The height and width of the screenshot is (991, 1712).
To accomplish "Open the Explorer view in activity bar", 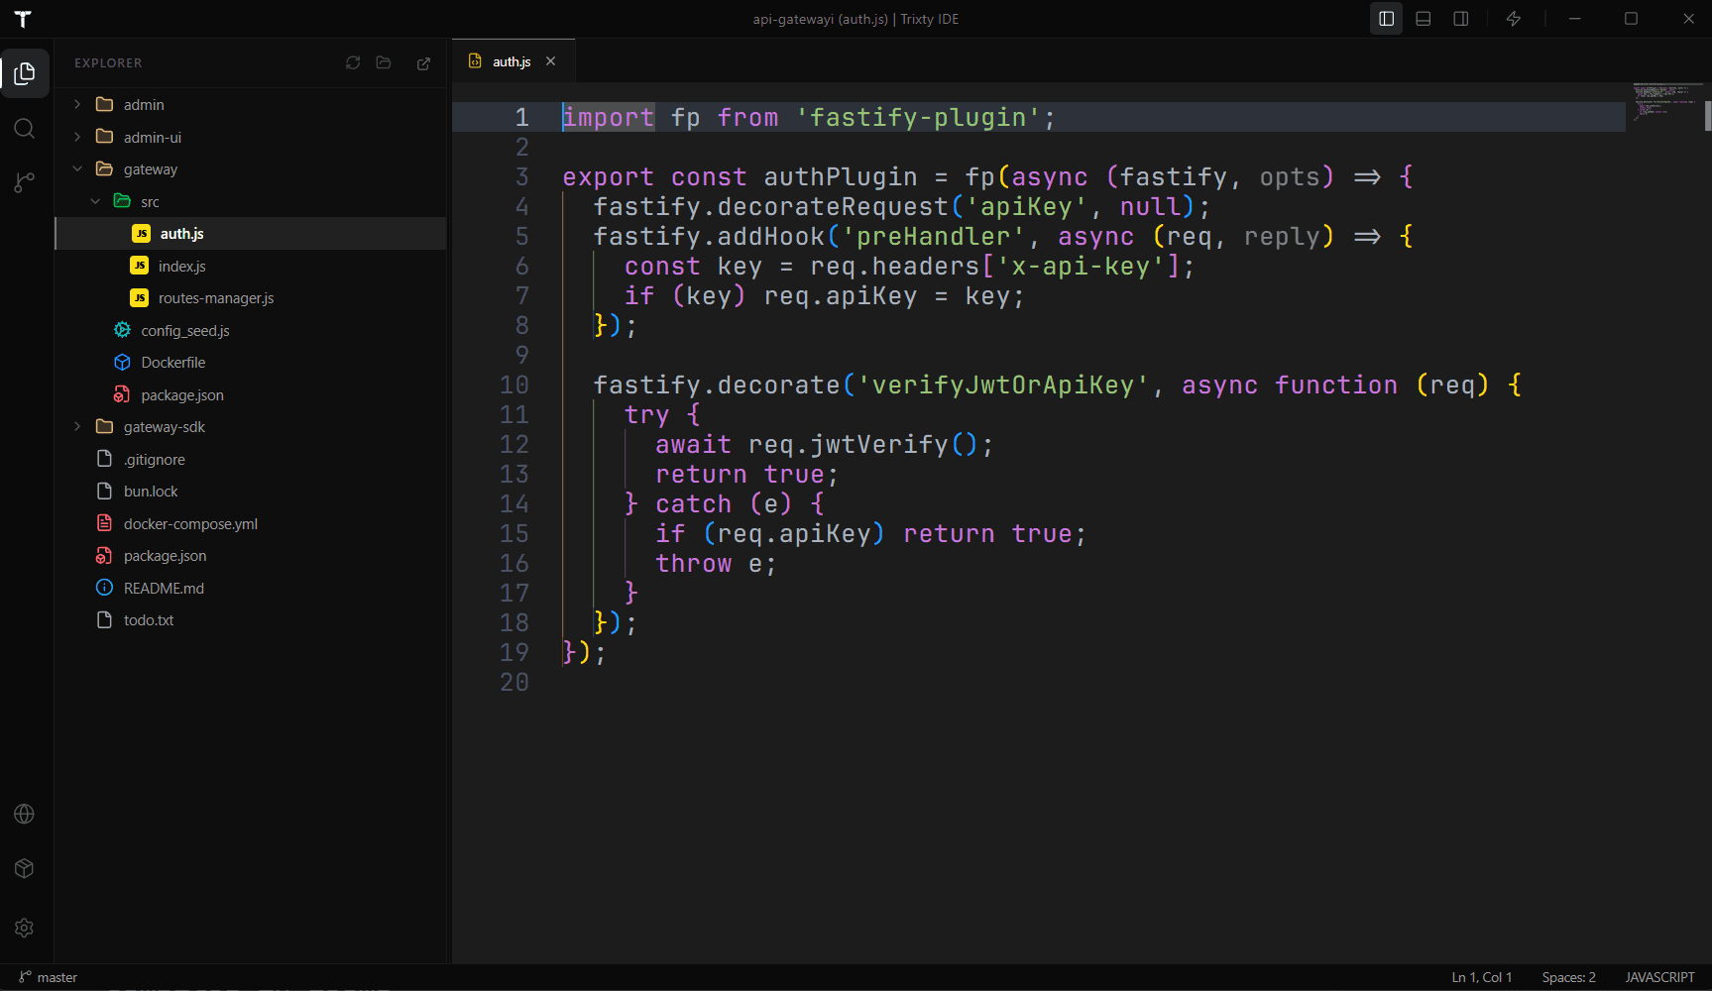I will (x=25, y=73).
